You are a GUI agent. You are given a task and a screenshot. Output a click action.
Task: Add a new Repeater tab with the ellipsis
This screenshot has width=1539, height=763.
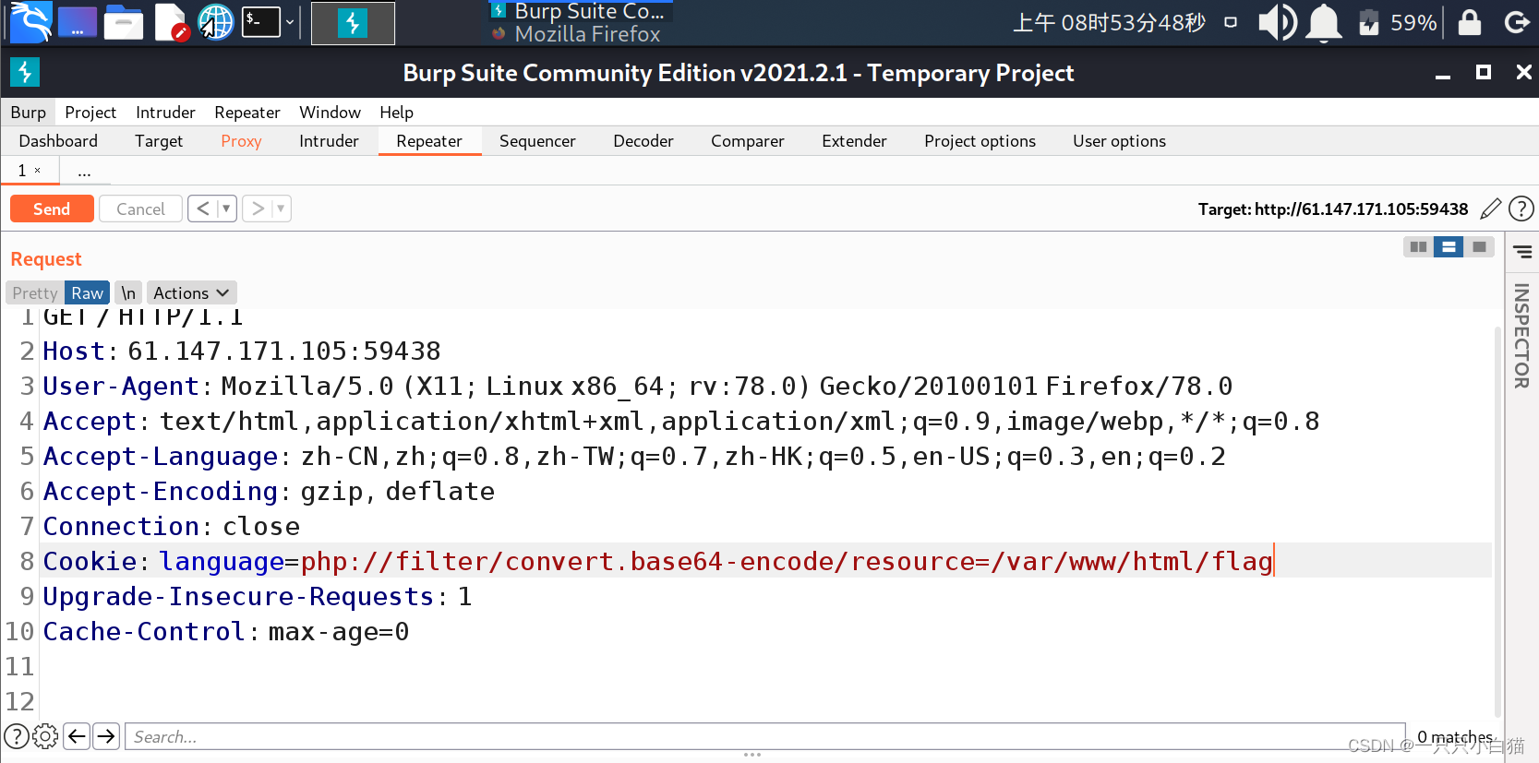[84, 172]
